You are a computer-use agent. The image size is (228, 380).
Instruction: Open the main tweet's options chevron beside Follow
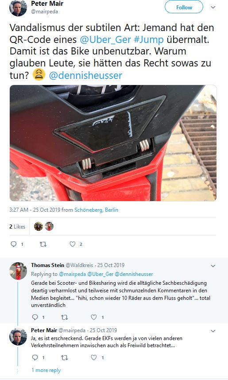(x=213, y=7)
